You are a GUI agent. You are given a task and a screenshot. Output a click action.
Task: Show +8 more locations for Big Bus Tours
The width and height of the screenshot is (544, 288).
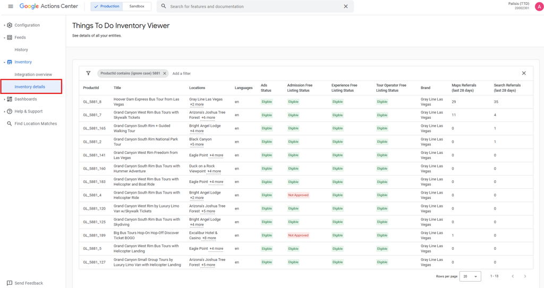(209, 238)
